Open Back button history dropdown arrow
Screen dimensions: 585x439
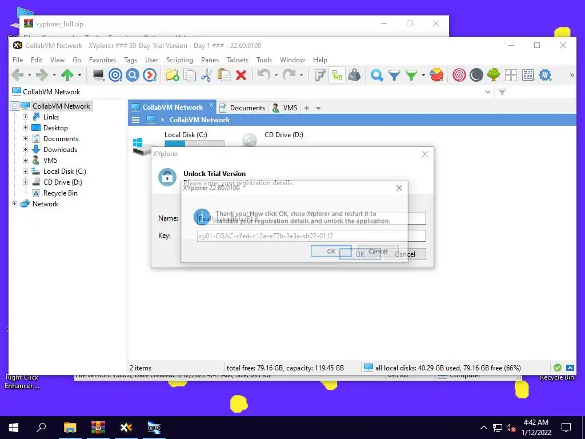pyautogui.click(x=29, y=75)
